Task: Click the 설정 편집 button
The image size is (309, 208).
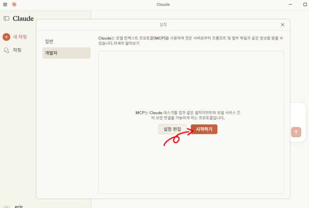Action: 172,129
